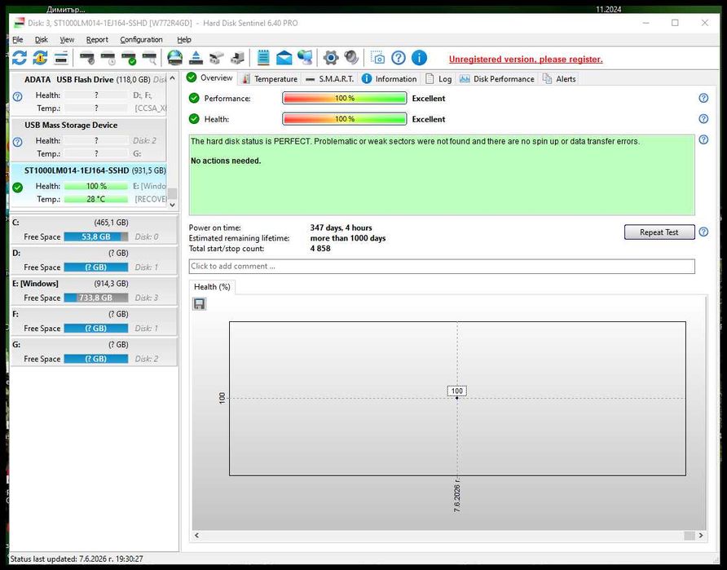Select the Overview tab
This screenshot has width=727, height=570.
click(x=210, y=78)
